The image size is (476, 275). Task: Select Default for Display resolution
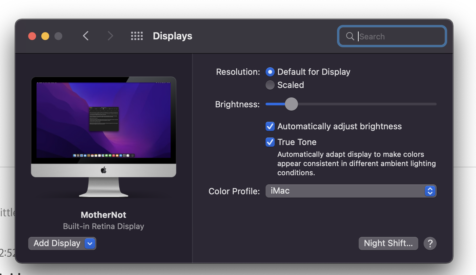coord(270,72)
